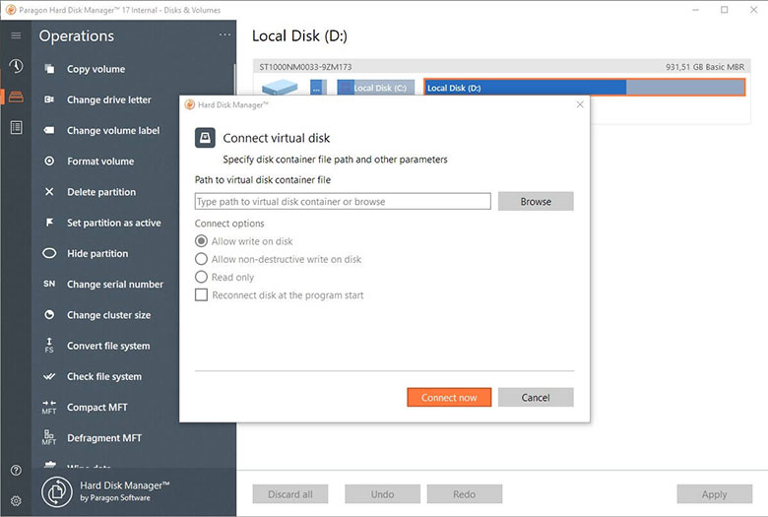Click the ST1000NM0033-9ZM173 disk header
Viewport: 768px width, 517px height.
pyautogui.click(x=305, y=67)
